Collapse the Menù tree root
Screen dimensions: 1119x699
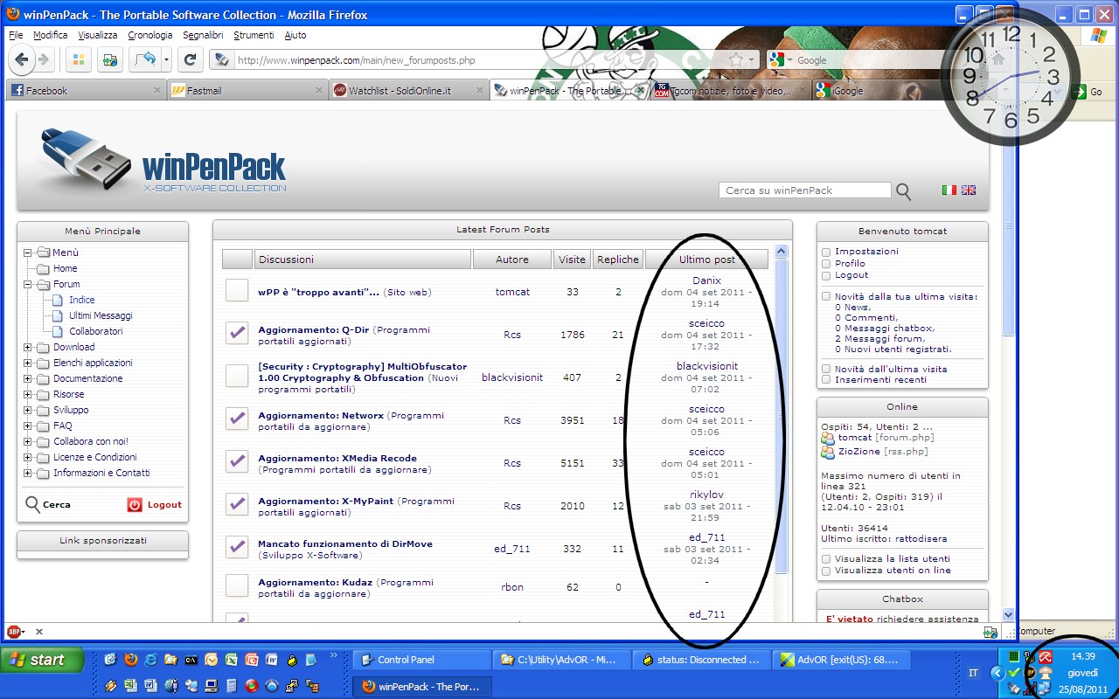pyautogui.click(x=28, y=253)
